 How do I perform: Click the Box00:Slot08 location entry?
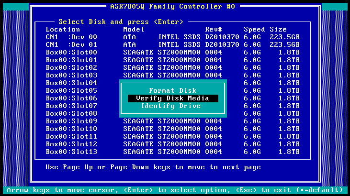71,113
